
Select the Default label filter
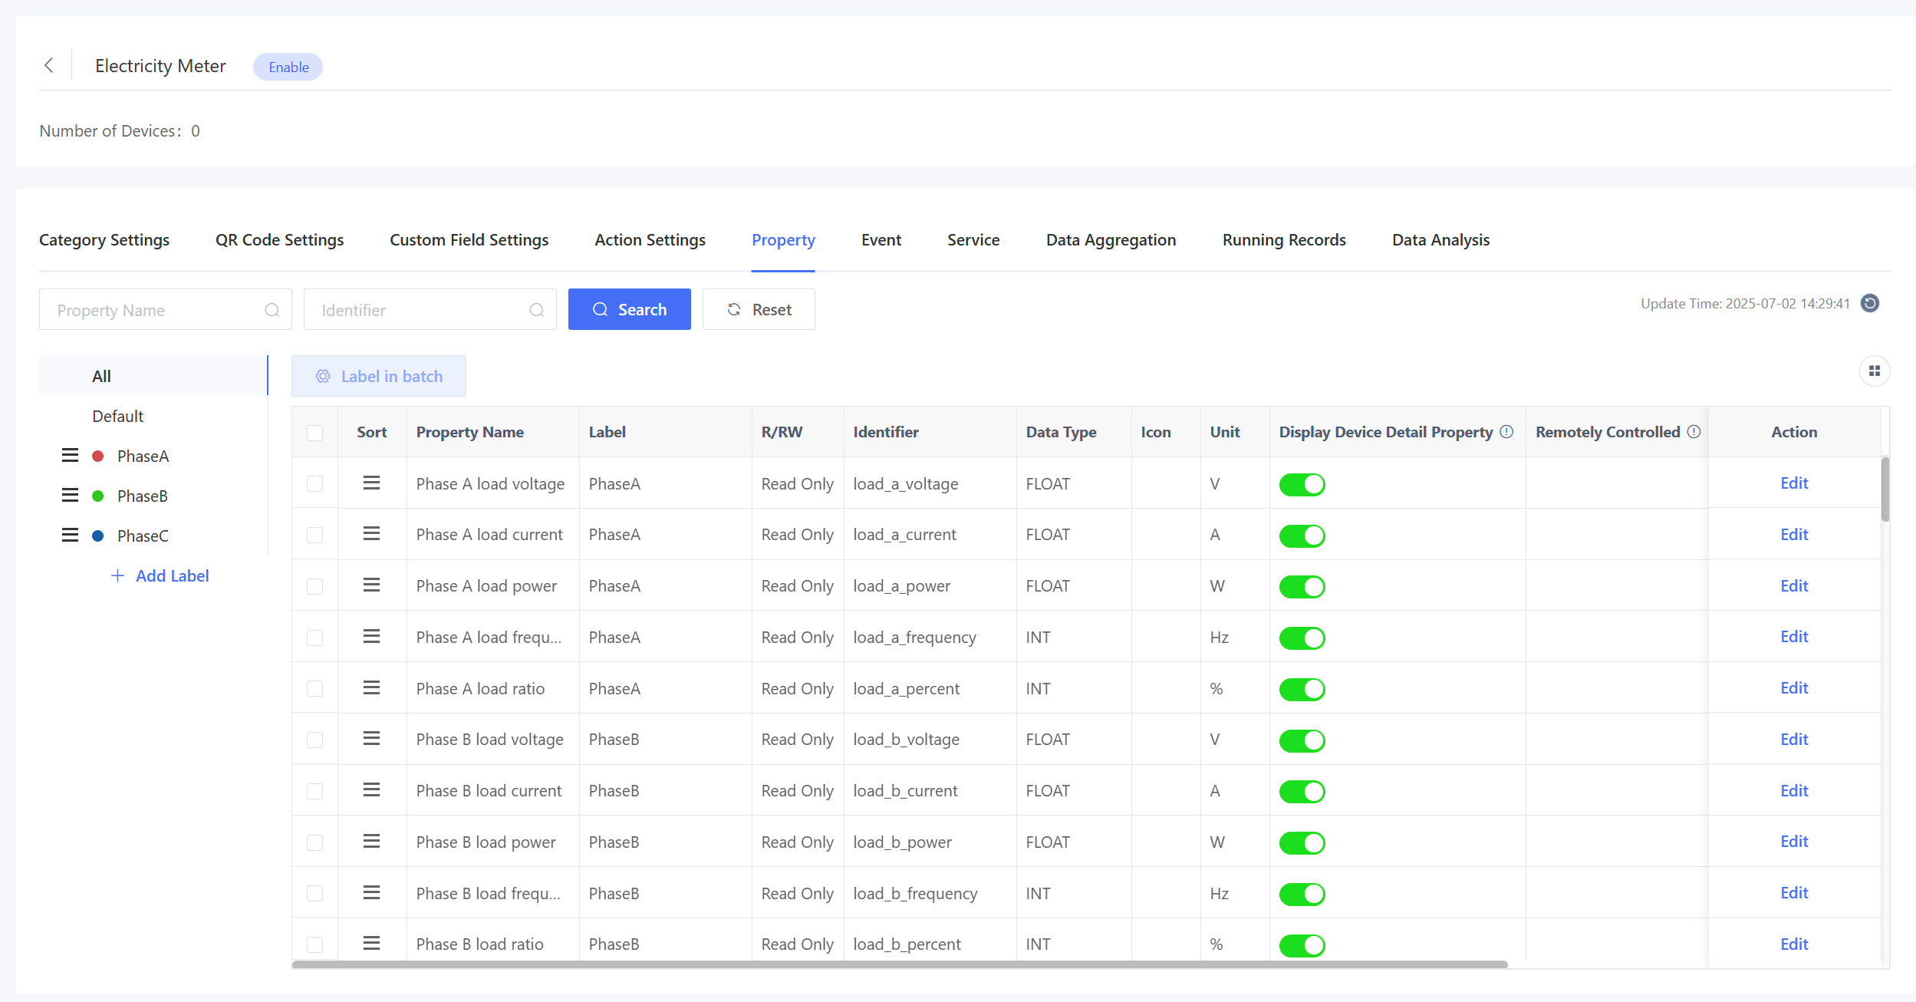(x=117, y=416)
